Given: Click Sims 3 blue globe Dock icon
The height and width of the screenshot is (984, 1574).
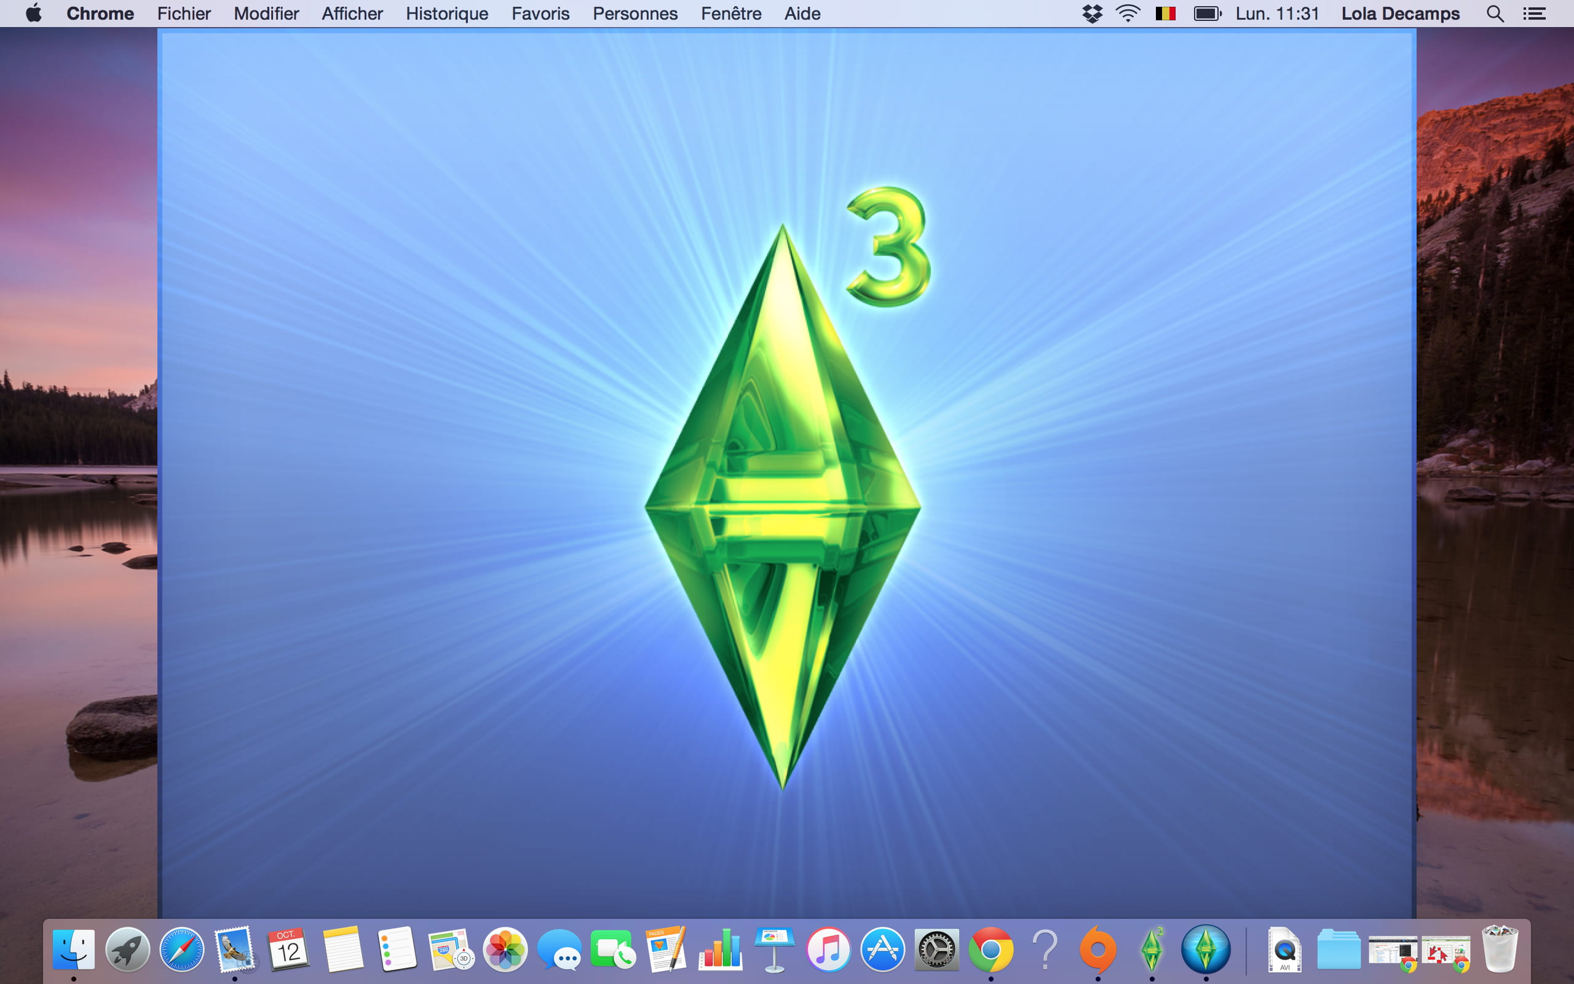Looking at the screenshot, I should coord(1205,950).
